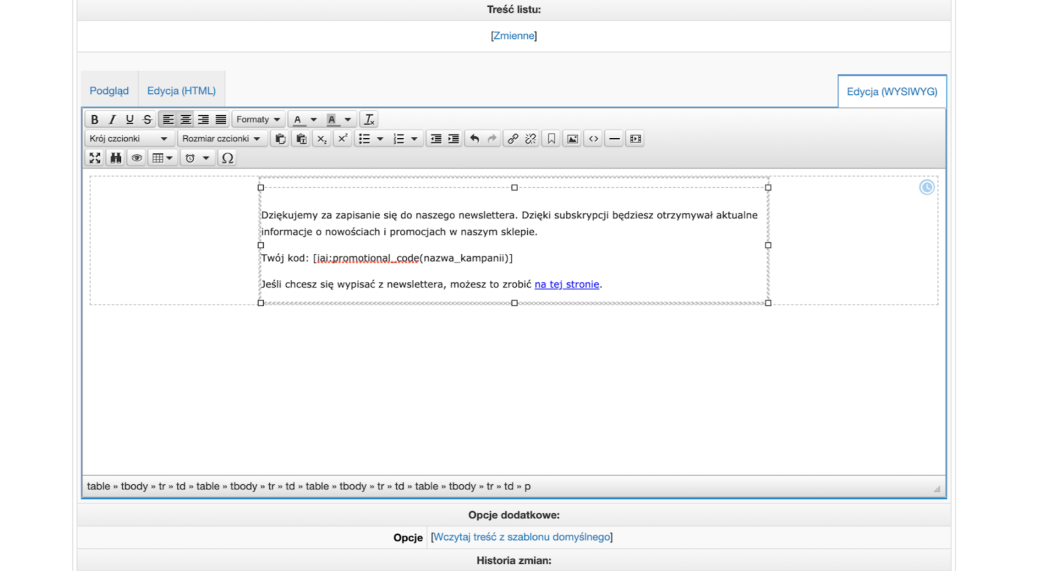The width and height of the screenshot is (1062, 571).
Task: Switch to the Edycja (HTML) tab
Action: pos(181,91)
